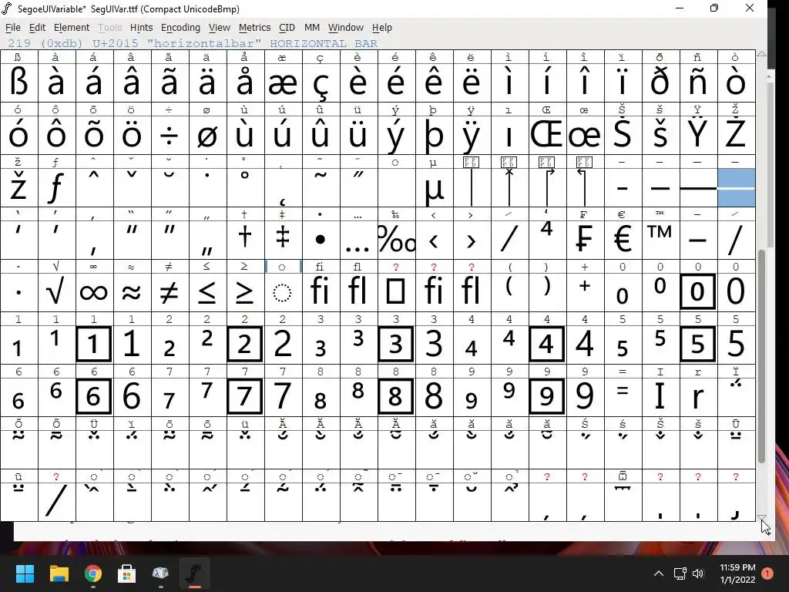This screenshot has width=789, height=592.
Task: Select the boxed 4 glyph cell
Action: [x=548, y=345]
